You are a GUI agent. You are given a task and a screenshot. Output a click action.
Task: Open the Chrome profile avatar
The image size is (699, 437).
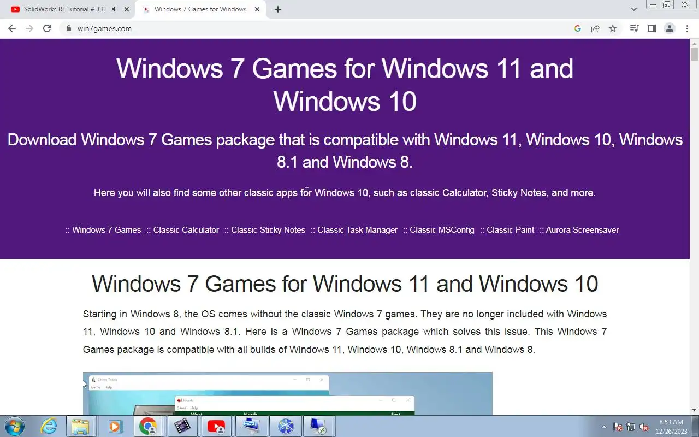pos(669,28)
